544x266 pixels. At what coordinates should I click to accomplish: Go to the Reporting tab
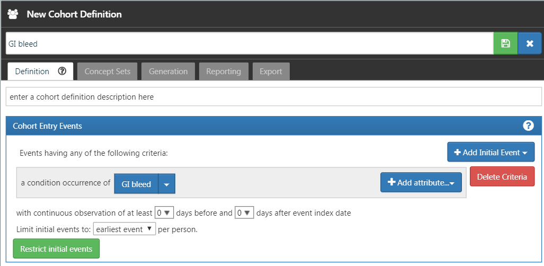click(224, 72)
